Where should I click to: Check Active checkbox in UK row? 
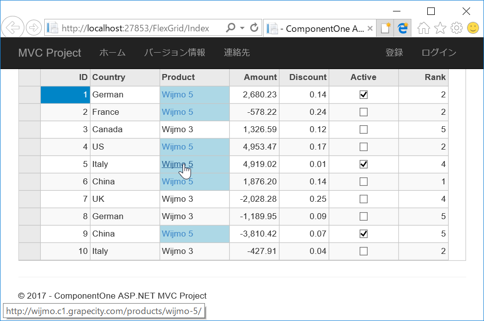tap(364, 199)
